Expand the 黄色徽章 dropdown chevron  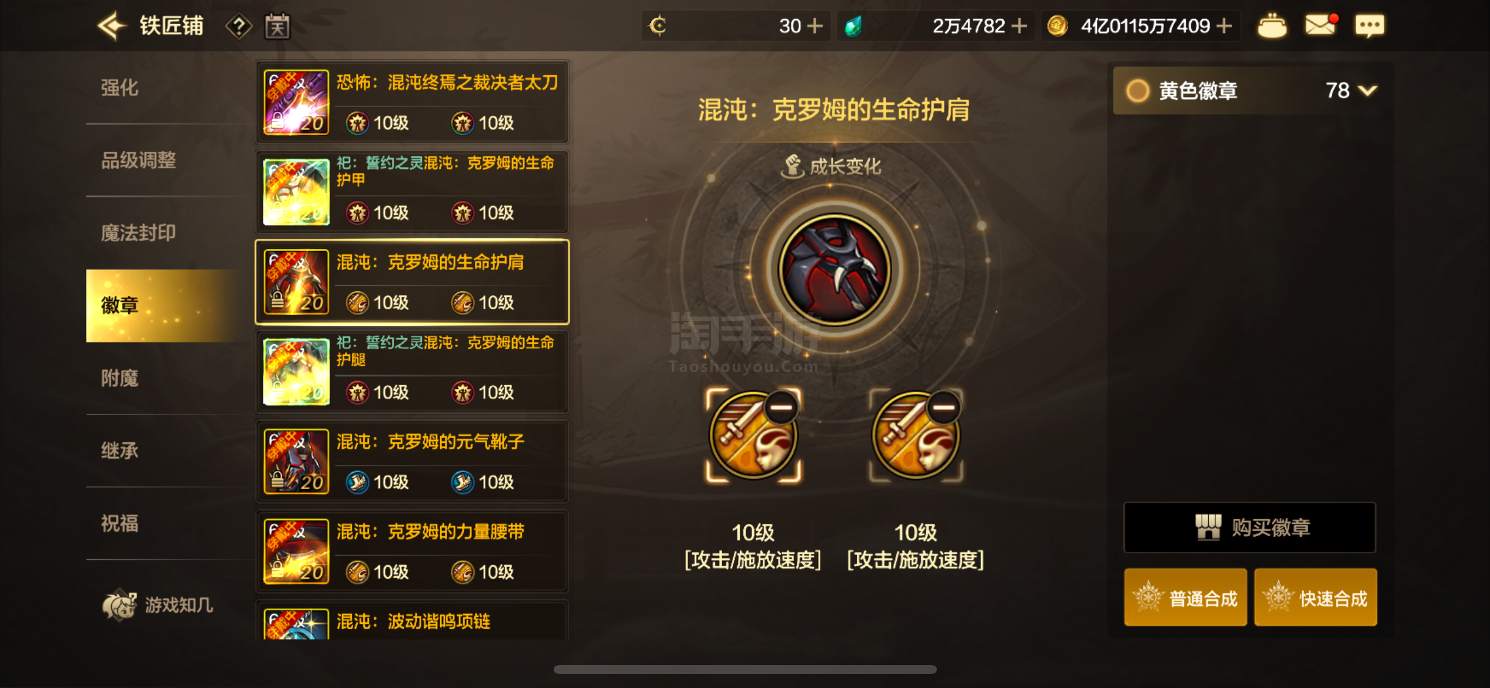coord(1367,91)
